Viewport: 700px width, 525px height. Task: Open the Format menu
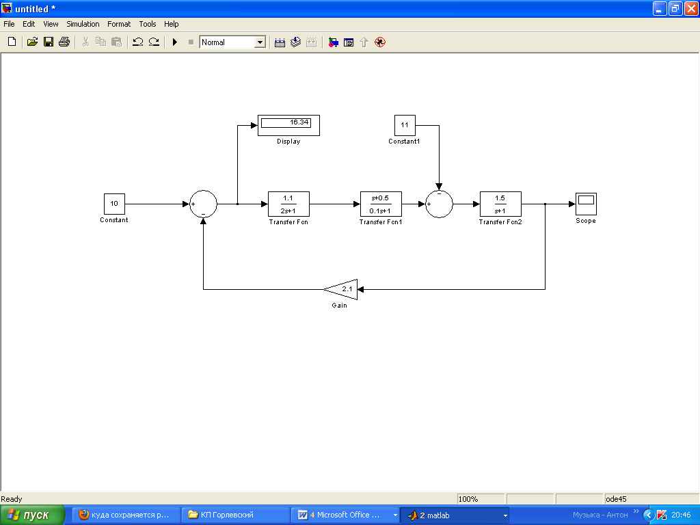click(x=119, y=24)
